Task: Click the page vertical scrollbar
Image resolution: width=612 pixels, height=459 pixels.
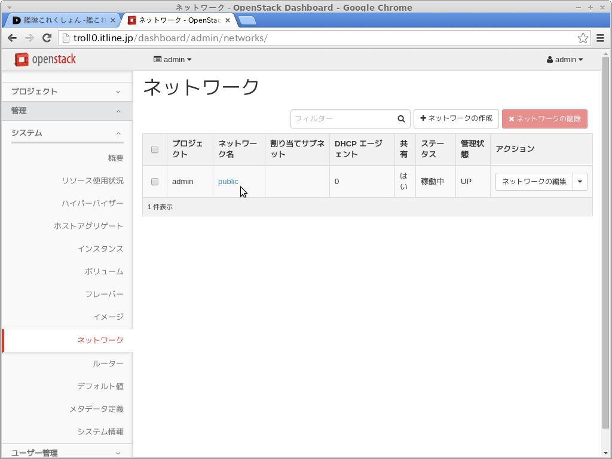Action: click(x=605, y=239)
